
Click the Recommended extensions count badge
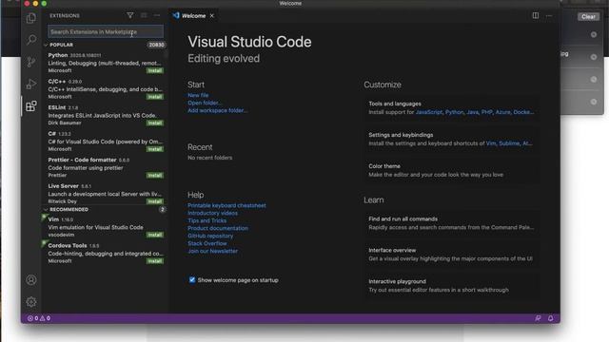click(x=162, y=209)
